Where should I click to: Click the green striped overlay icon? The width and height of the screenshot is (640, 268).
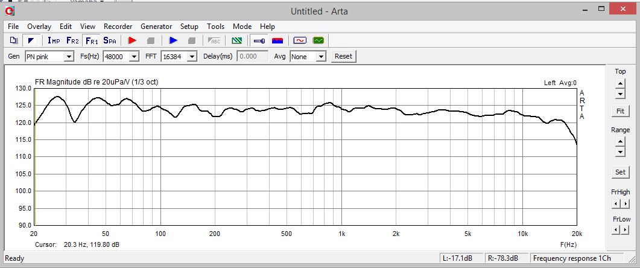pyautogui.click(x=236, y=40)
